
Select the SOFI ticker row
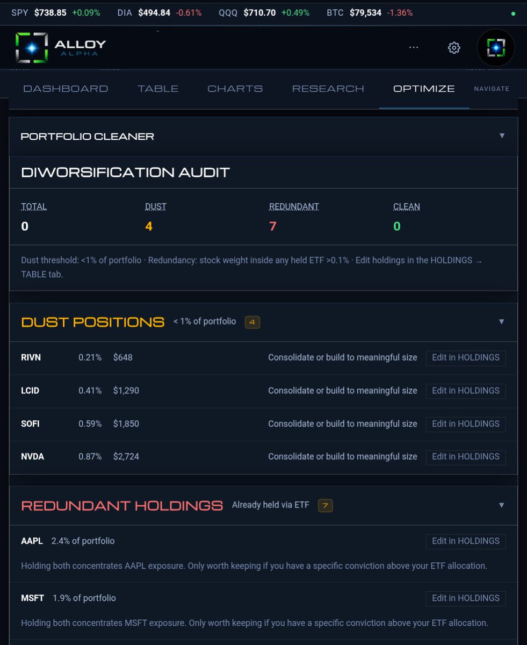point(263,424)
